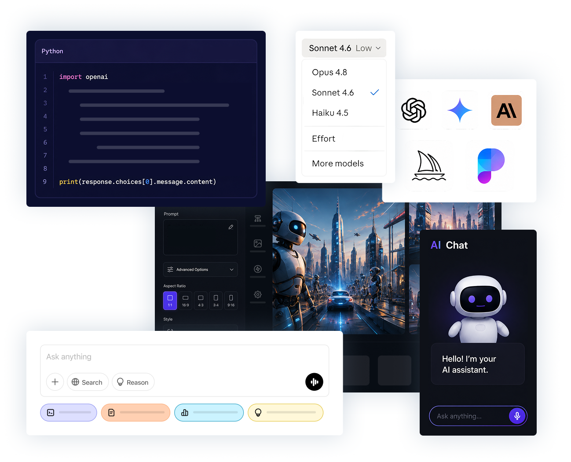Click the import openai code line

[x=84, y=77]
